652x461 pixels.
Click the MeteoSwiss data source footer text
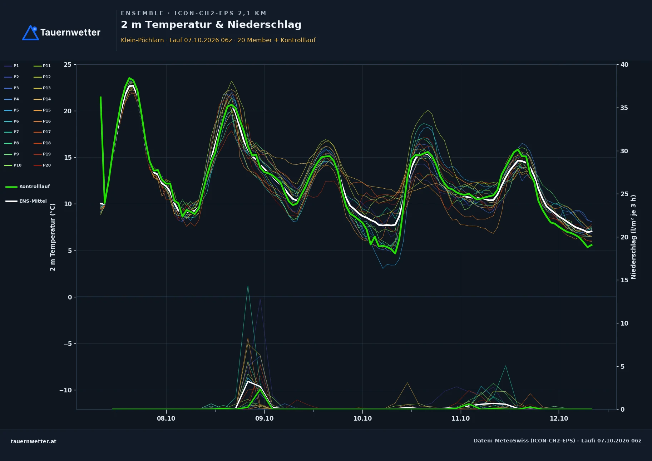(557, 441)
